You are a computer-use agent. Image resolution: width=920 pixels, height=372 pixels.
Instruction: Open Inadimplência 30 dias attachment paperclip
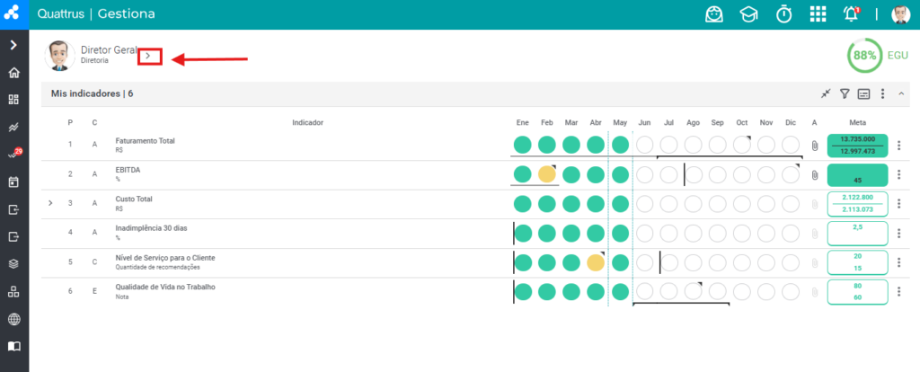pyautogui.click(x=814, y=233)
